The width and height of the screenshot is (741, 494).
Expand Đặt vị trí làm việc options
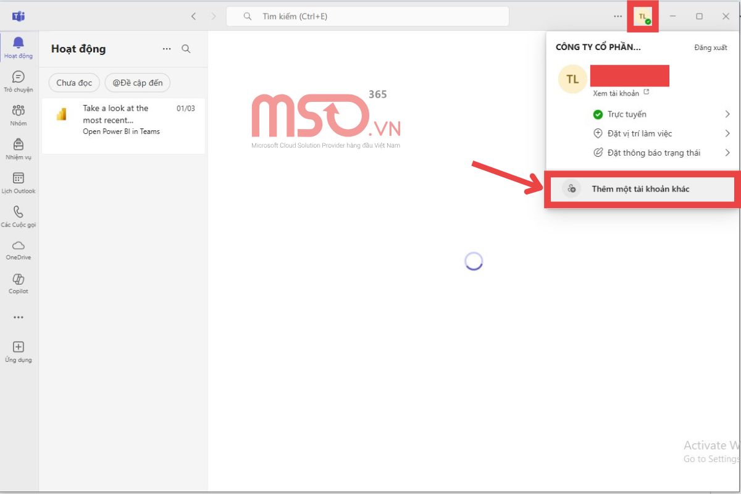(x=661, y=133)
